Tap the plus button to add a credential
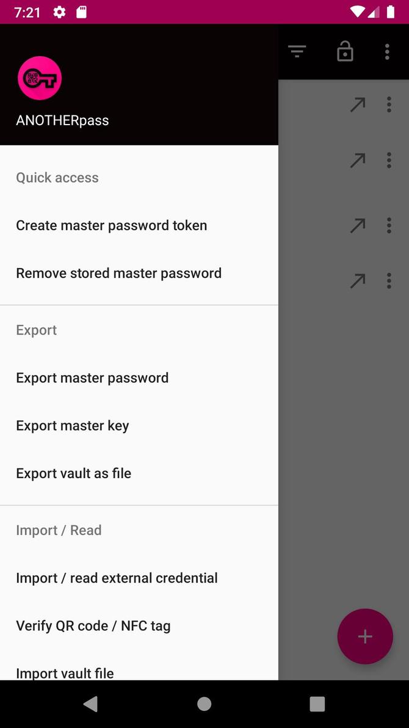 [364, 636]
